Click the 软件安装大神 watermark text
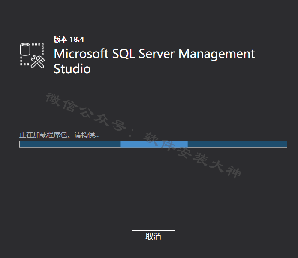The width and height of the screenshot is (298, 258). [192, 155]
